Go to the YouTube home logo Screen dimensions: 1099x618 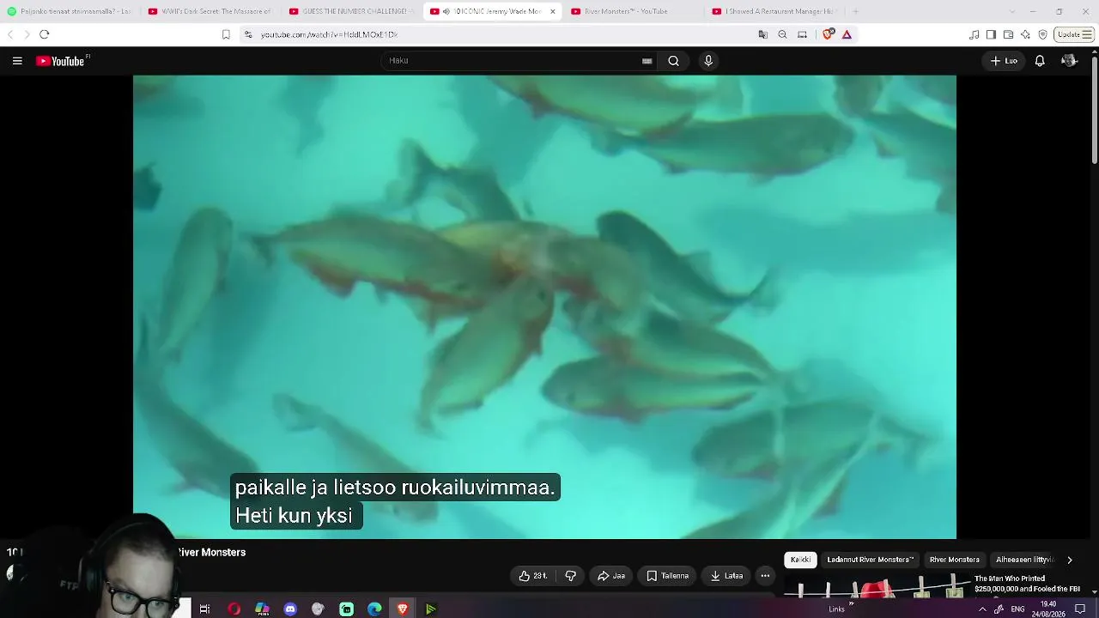[62, 61]
